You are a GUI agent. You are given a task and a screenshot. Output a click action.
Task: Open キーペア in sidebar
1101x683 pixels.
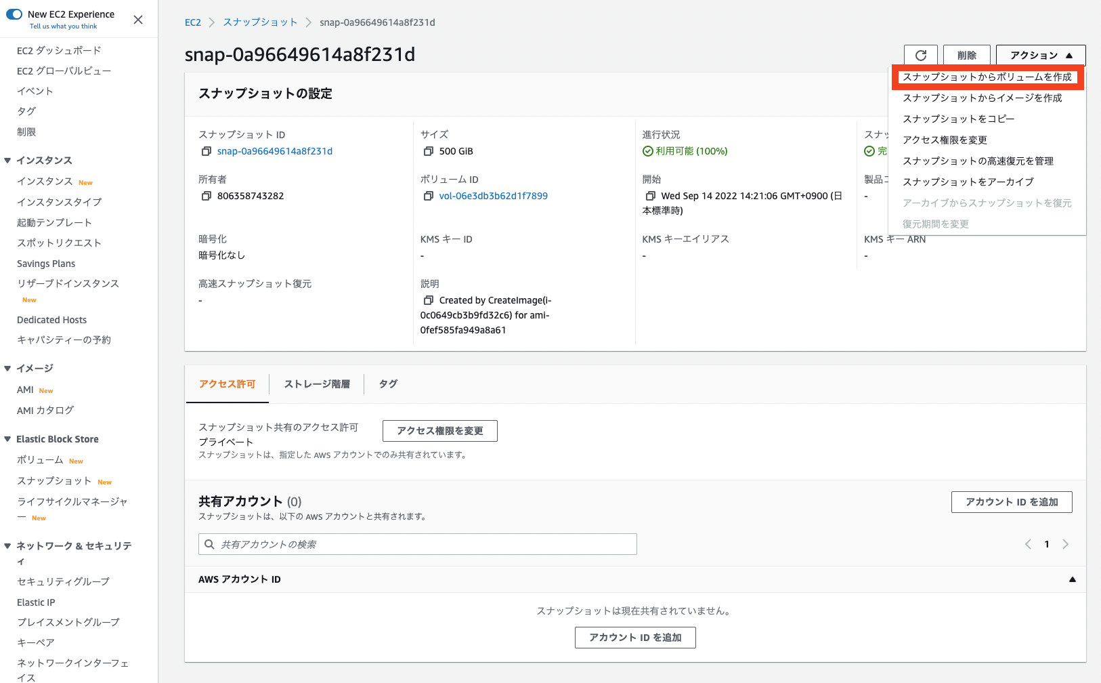pos(35,642)
